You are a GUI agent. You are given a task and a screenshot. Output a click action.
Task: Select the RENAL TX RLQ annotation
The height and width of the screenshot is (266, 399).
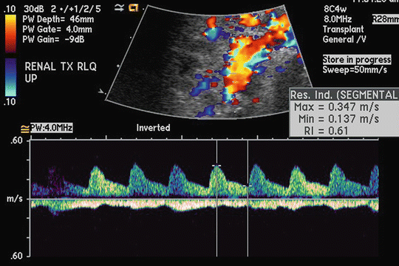pyautogui.click(x=61, y=66)
